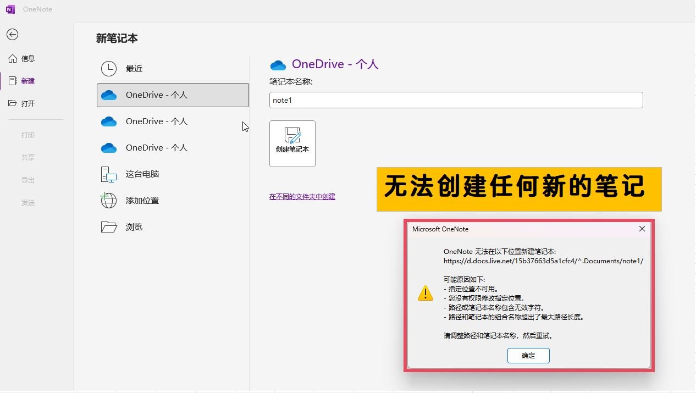This screenshot has height=393, width=696.
Task: Click the 打开 folder icon in sidebar
Action: click(13, 103)
